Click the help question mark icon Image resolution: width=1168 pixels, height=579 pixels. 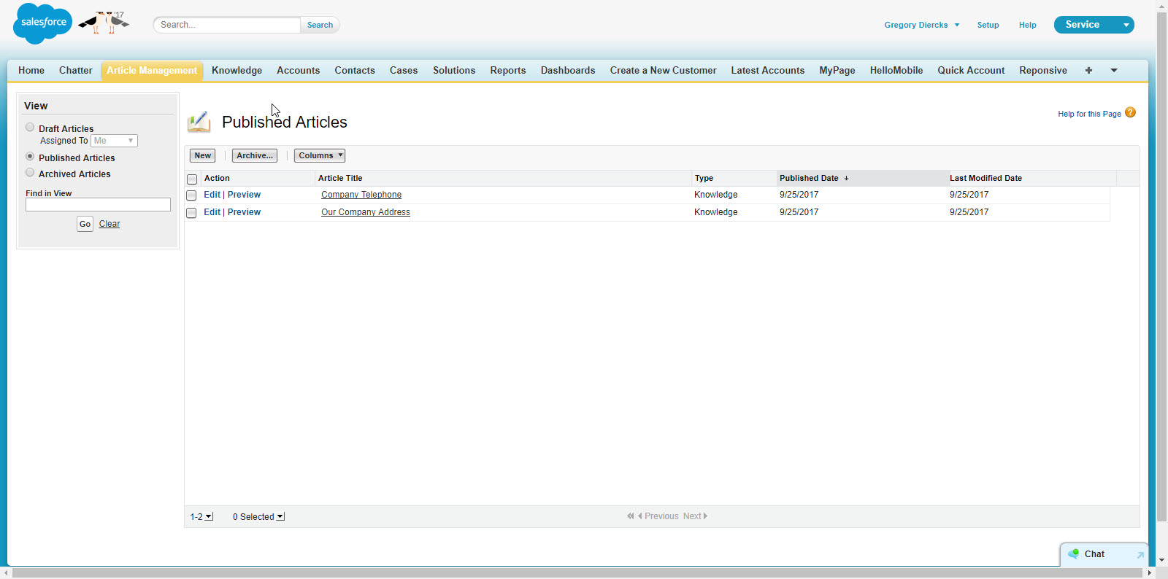pyautogui.click(x=1130, y=112)
